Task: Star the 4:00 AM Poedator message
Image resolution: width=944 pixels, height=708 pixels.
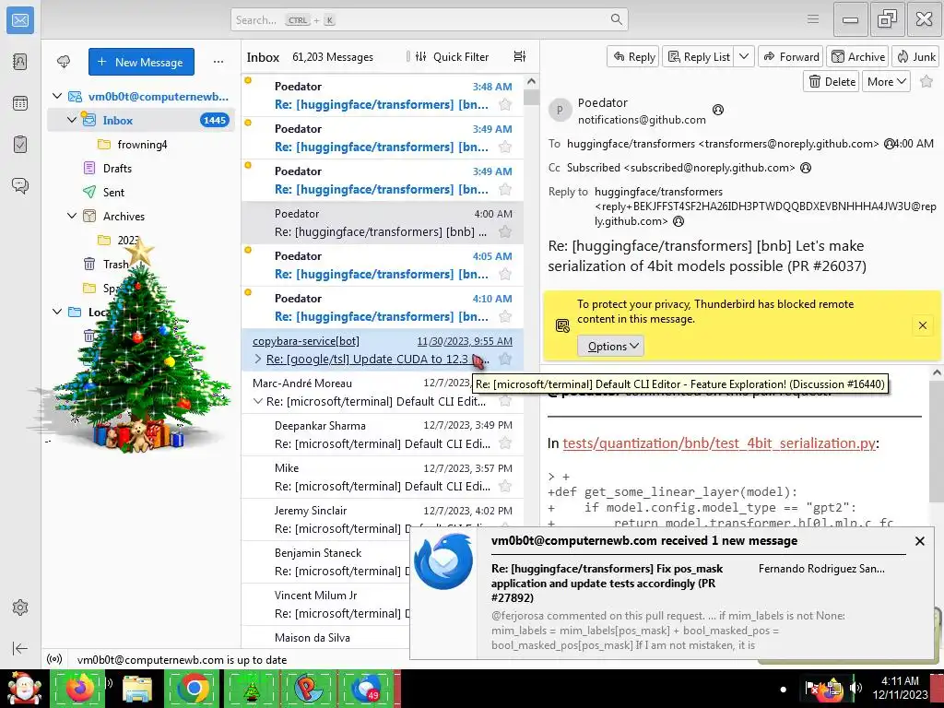Action: [x=505, y=231]
